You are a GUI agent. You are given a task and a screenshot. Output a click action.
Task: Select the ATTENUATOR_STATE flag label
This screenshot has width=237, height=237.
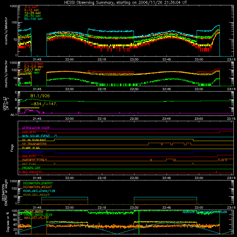coord(36,128)
